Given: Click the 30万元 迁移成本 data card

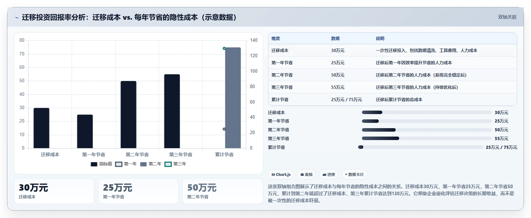Looking at the screenshot, I should tap(54, 191).
